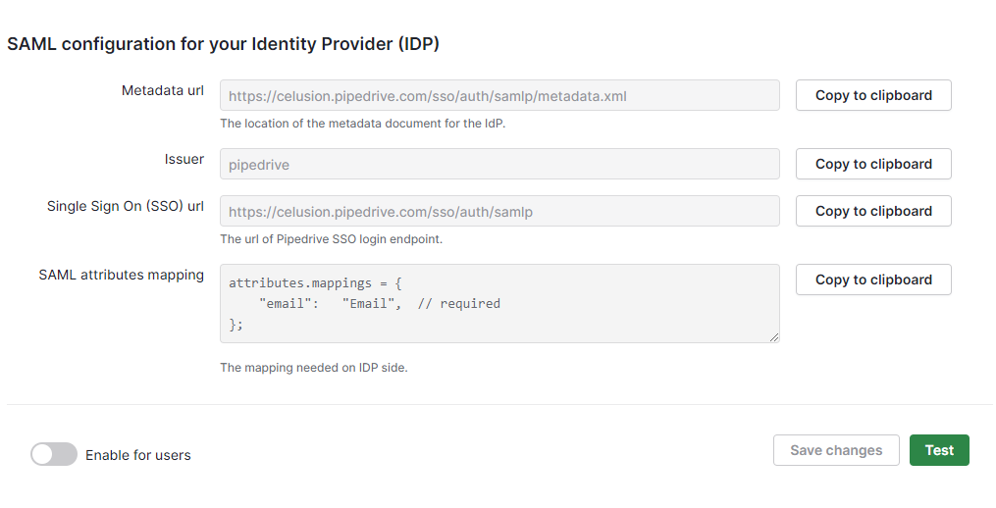This screenshot has height=508, width=996.
Task: Click the SAML attributes mapping label
Action: [122, 275]
